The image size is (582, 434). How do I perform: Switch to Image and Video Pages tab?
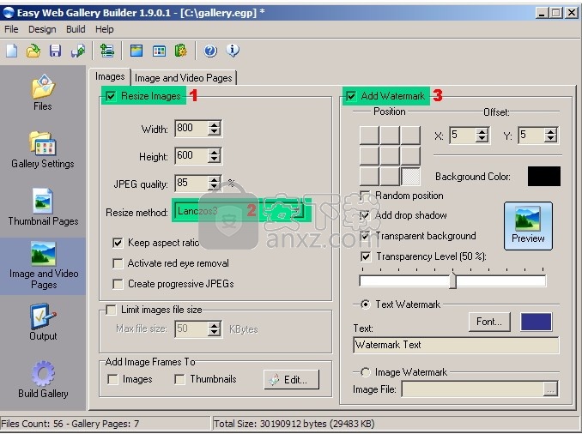tap(184, 78)
